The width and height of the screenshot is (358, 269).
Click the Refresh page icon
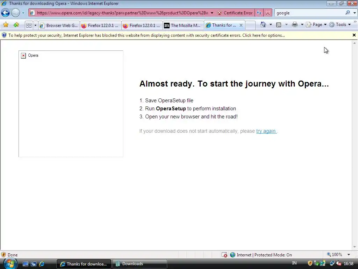(x=259, y=13)
